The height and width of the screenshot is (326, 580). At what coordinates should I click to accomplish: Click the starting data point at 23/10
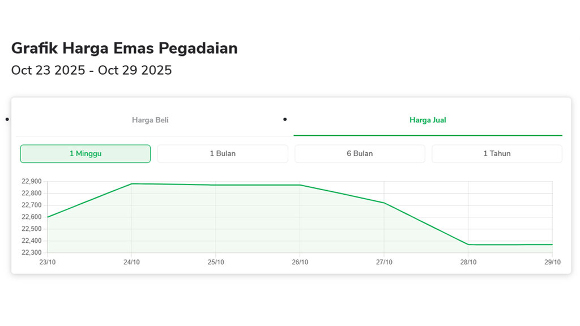pos(48,216)
